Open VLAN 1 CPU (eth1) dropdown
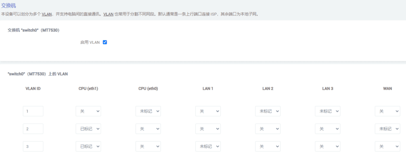The width and height of the screenshot is (406, 157). tap(88, 111)
